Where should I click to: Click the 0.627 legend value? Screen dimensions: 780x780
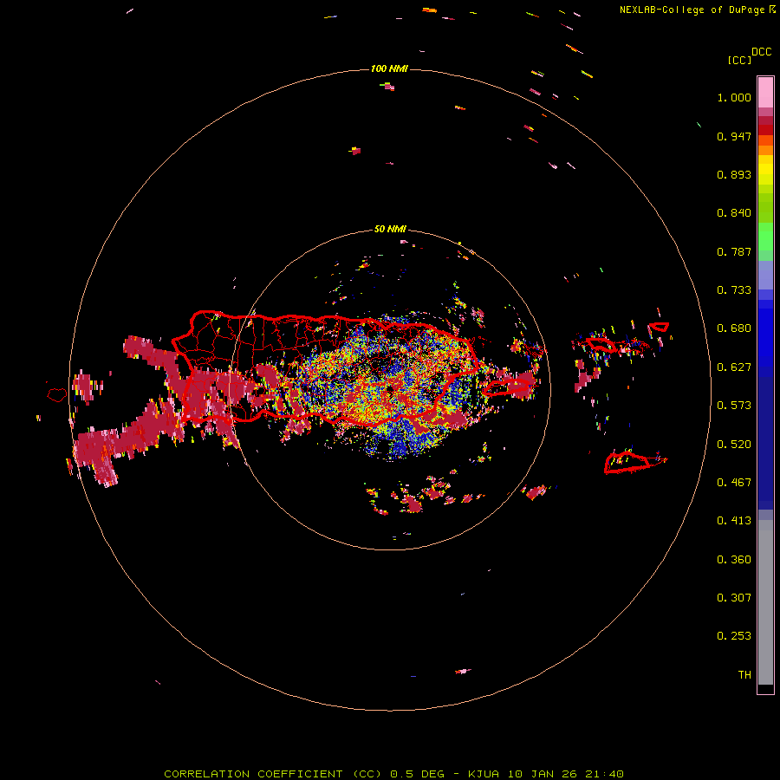click(734, 367)
